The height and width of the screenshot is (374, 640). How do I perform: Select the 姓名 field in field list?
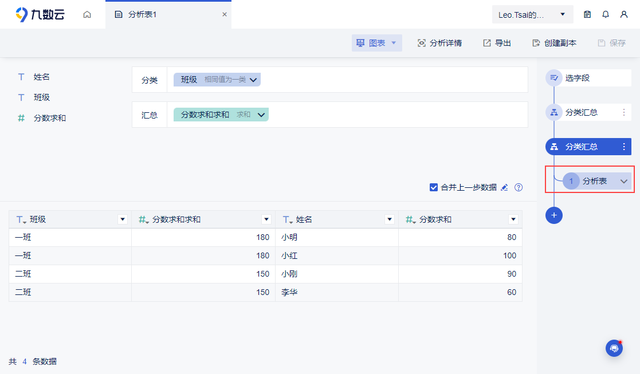[41, 77]
